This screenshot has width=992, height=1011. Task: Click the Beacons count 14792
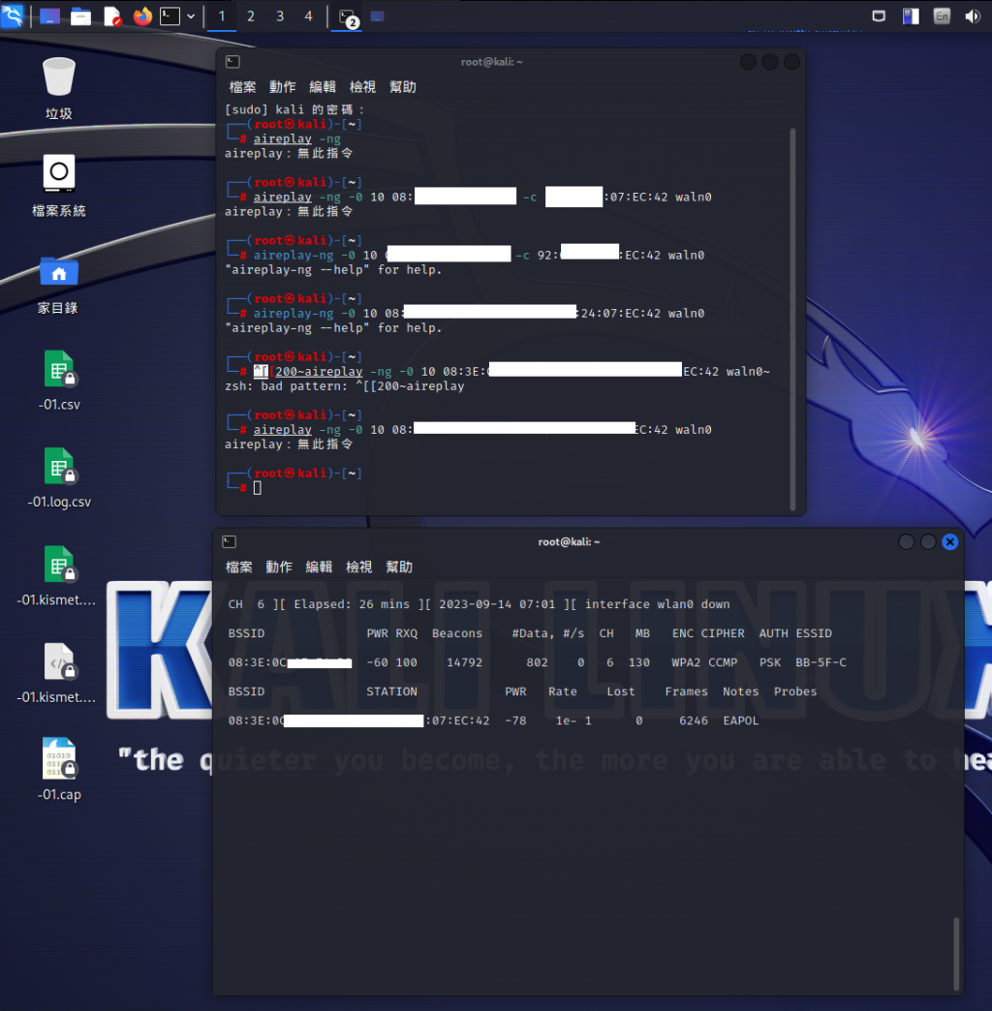pos(464,662)
